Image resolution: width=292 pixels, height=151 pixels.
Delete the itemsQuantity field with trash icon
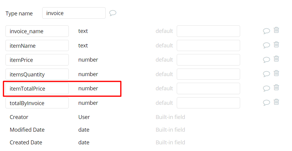(x=276, y=73)
